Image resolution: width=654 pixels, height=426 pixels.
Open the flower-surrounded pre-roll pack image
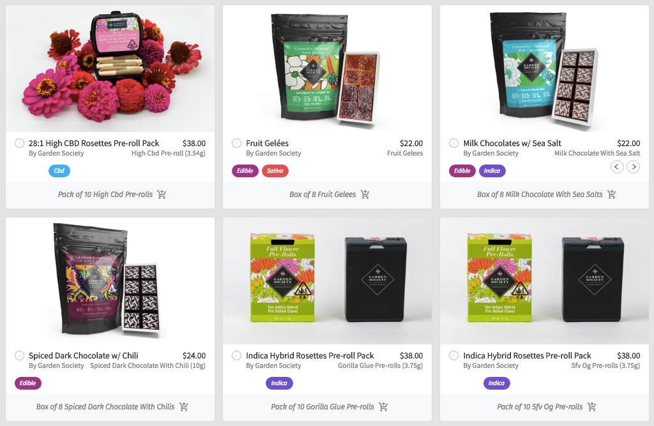coord(110,69)
